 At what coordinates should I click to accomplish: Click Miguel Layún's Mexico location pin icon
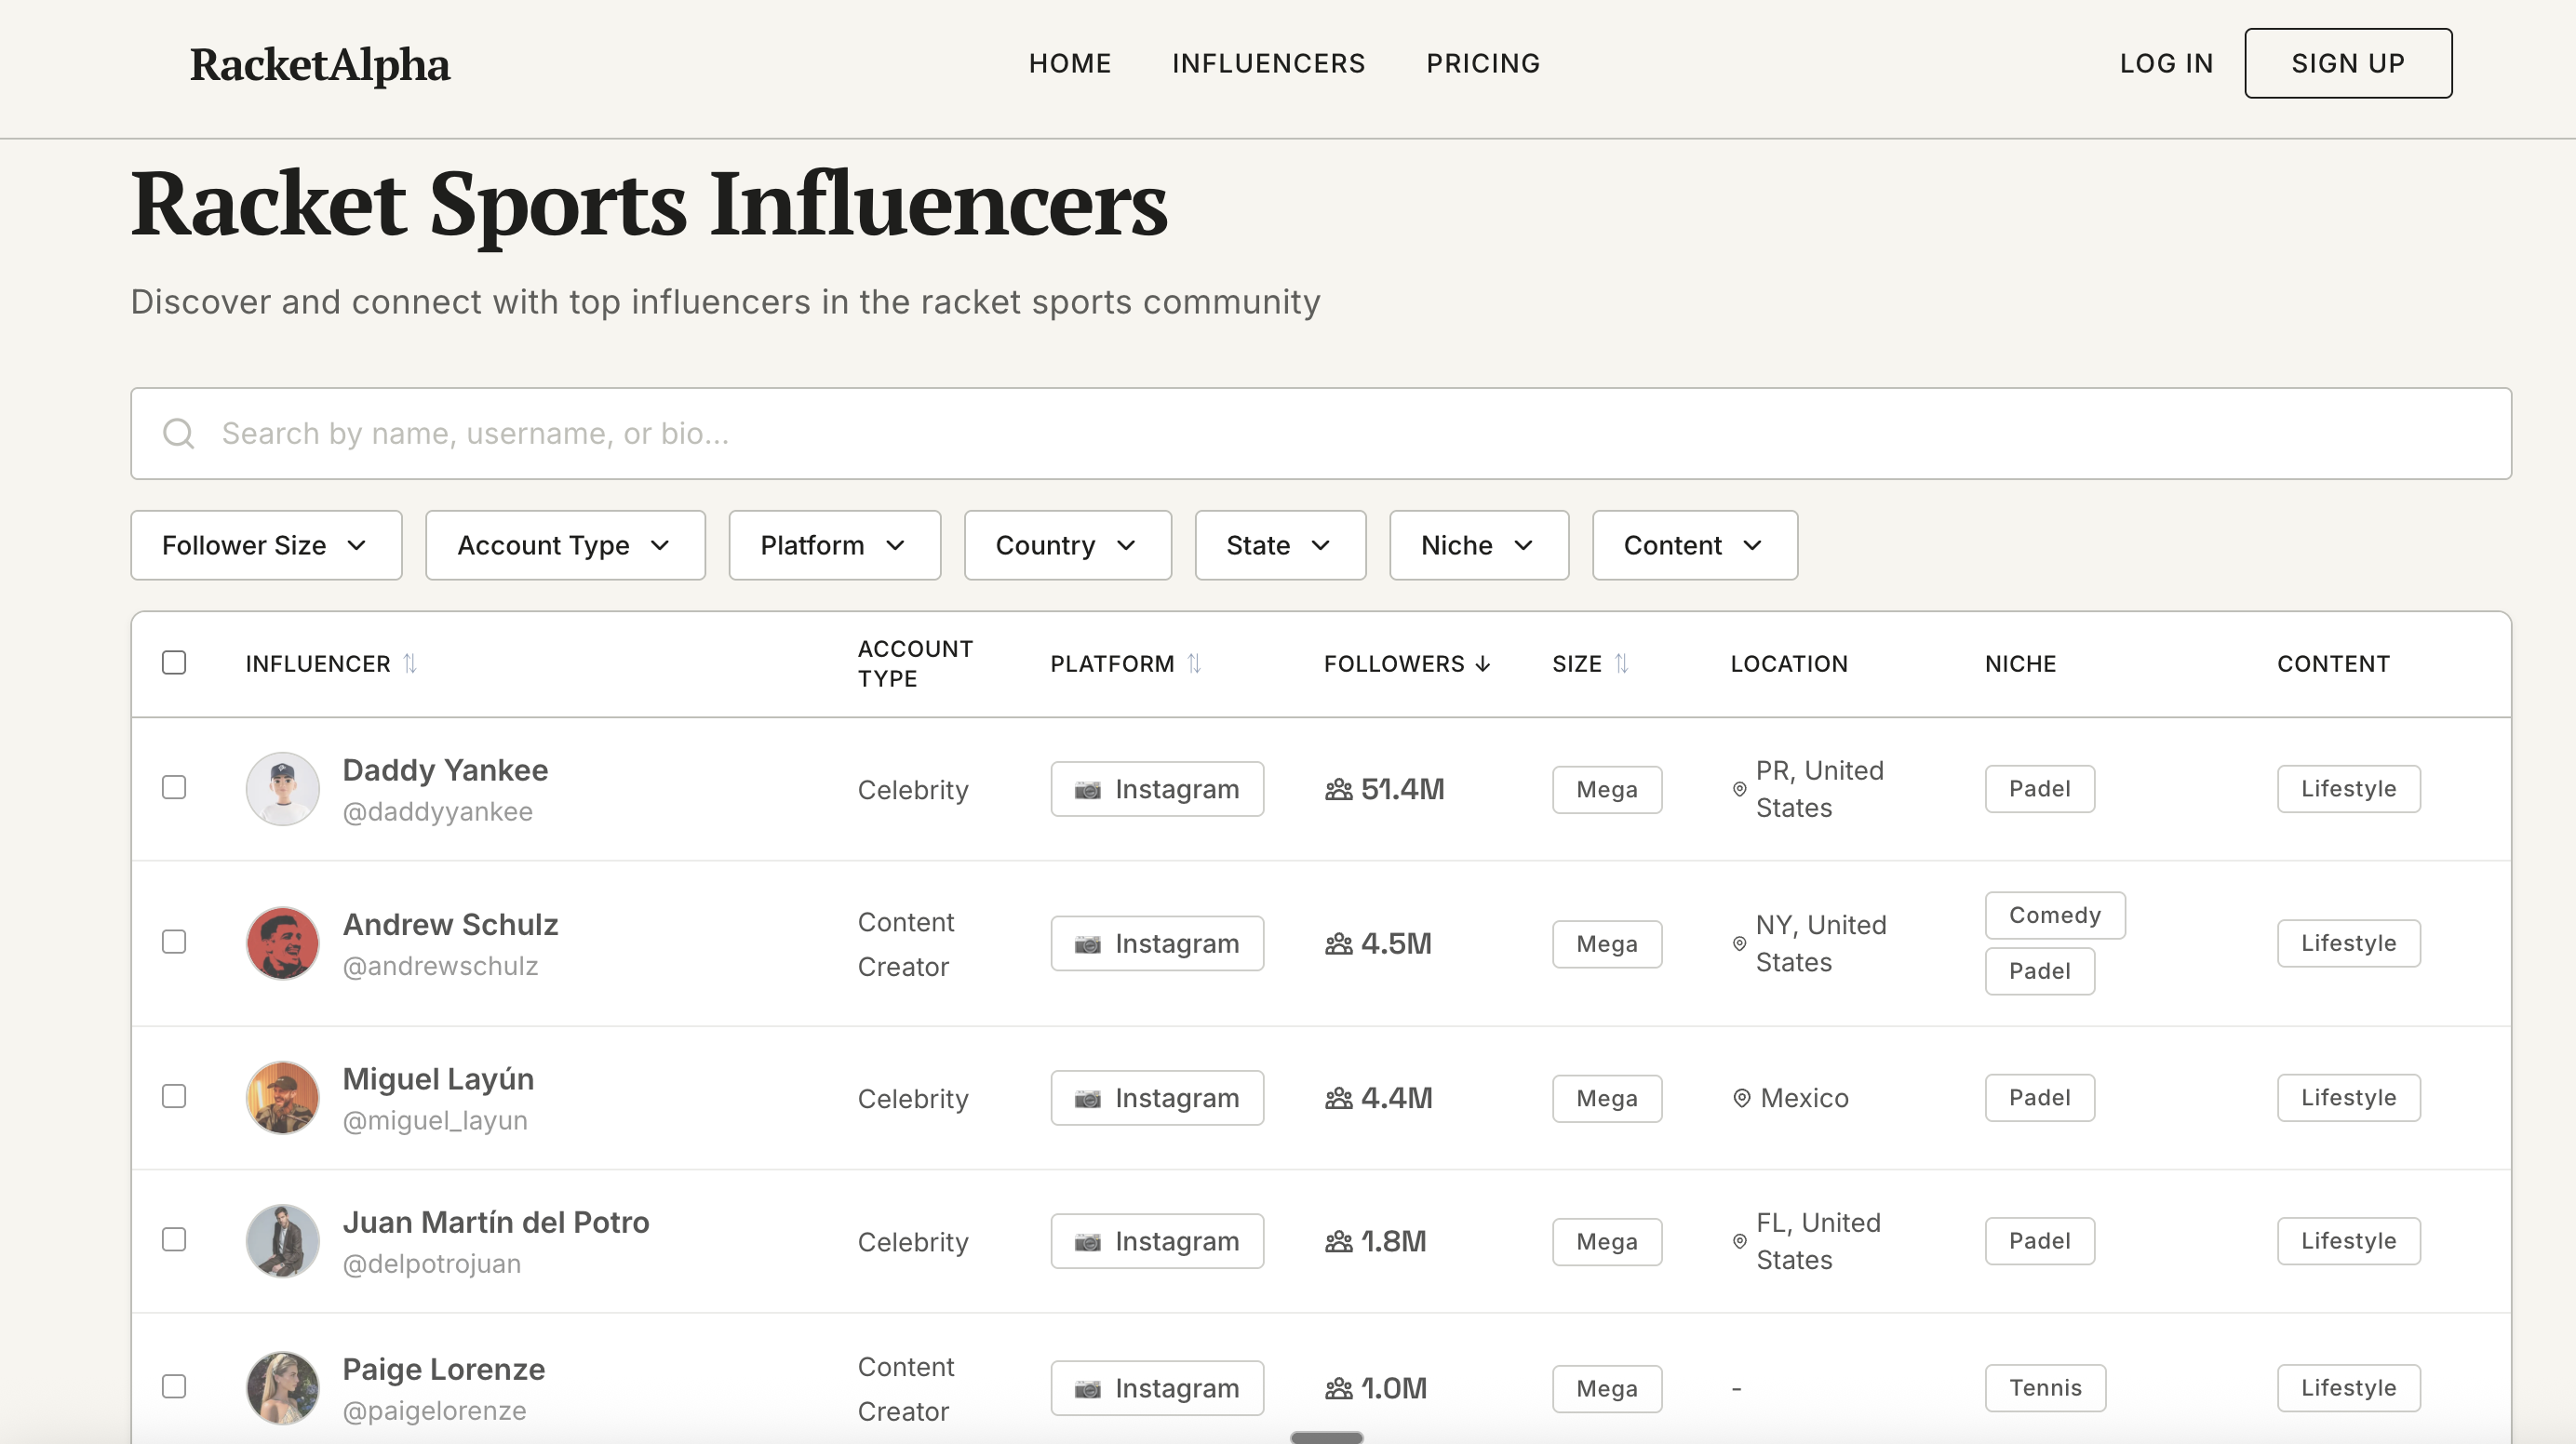coord(1742,1098)
